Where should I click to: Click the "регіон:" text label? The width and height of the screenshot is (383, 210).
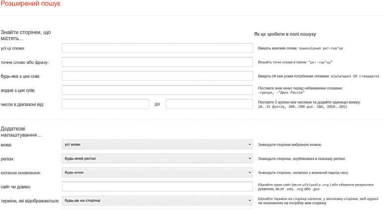[x=8, y=159]
